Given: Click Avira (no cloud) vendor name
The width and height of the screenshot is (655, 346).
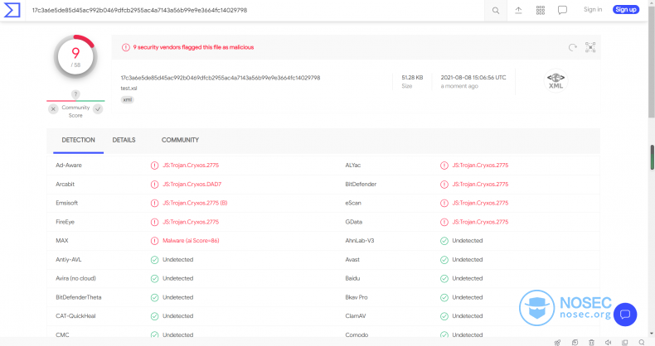Looking at the screenshot, I should (75, 278).
